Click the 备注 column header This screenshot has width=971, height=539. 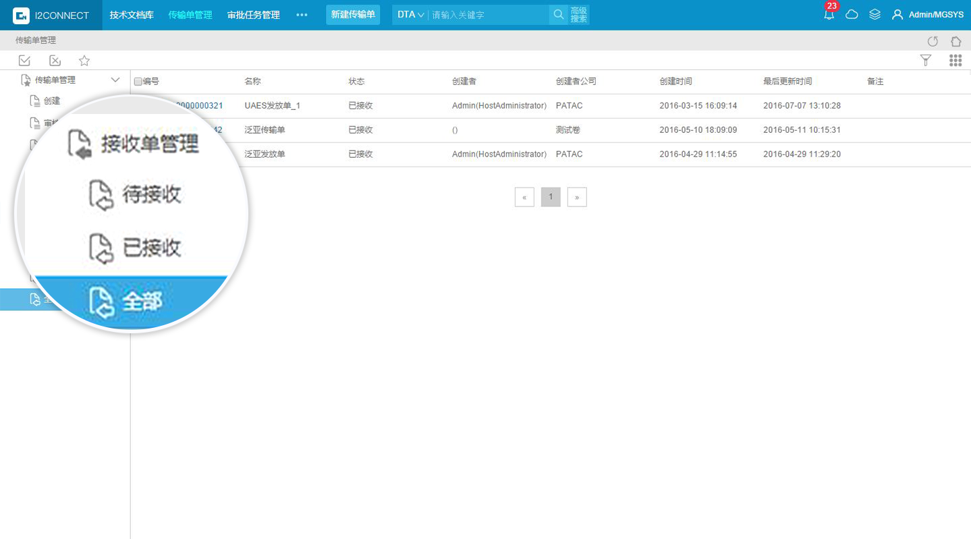[875, 82]
